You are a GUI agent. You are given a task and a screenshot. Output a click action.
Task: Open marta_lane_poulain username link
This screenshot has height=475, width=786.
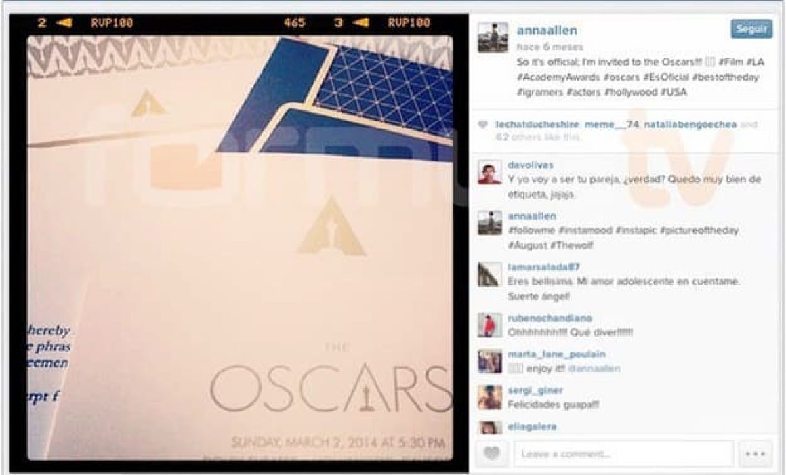coord(556,354)
